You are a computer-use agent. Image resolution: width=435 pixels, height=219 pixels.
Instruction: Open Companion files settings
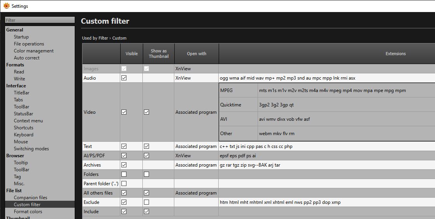pos(30,197)
